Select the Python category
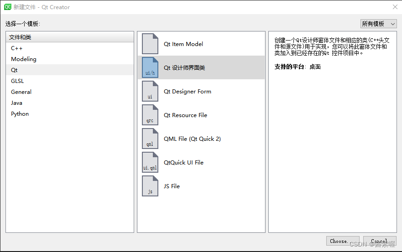 (x=70, y=114)
